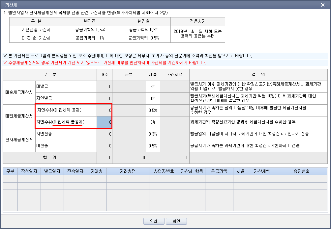This screenshot has width=331, height=229.
Task: Click 매수 cell in 미발급 row
Action: (x=105, y=87)
